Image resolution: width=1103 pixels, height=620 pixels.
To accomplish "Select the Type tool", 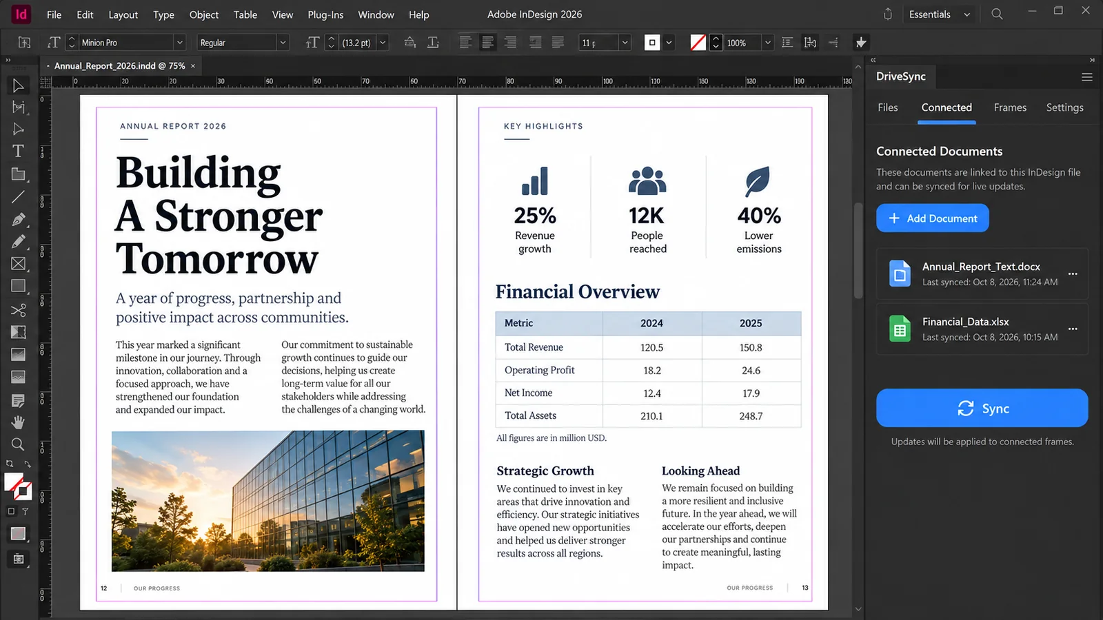I will pos(18,151).
